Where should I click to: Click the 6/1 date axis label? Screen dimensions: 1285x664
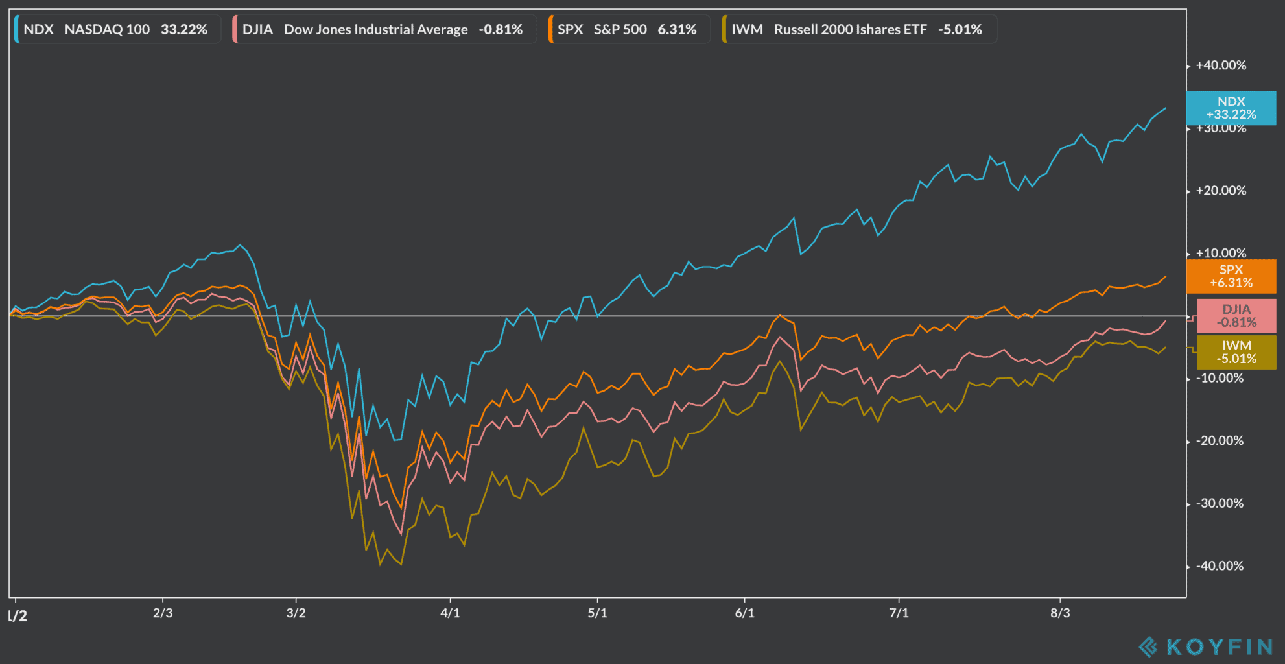coord(744,613)
